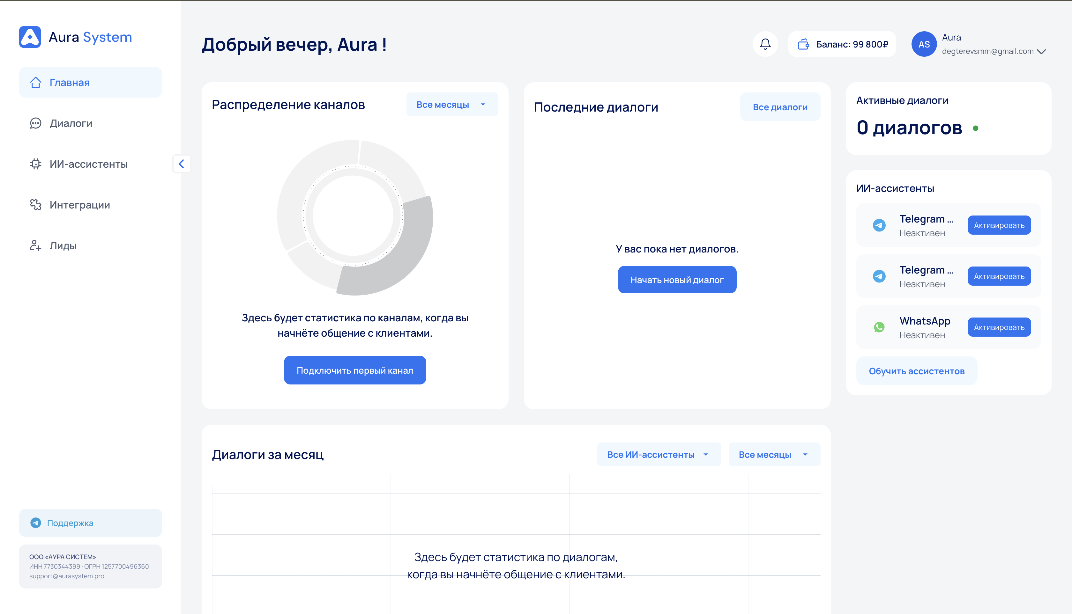The height and width of the screenshot is (614, 1072).
Task: Go to the Диалоги menu section
Action: (71, 123)
